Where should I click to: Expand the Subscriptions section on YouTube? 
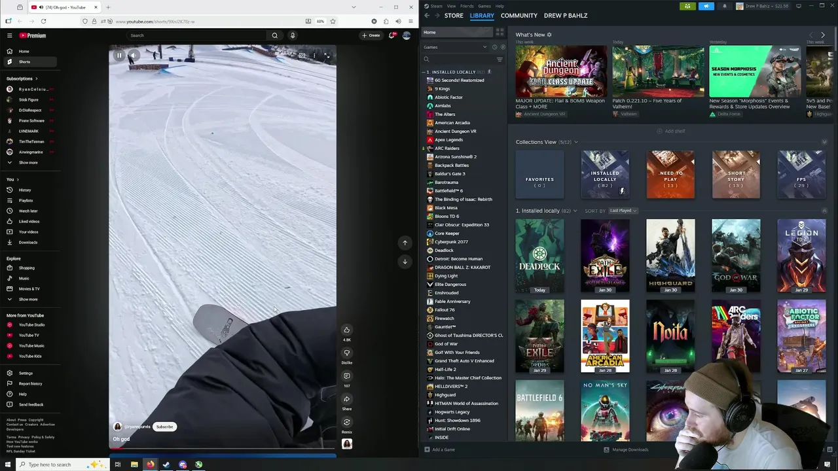(22, 78)
